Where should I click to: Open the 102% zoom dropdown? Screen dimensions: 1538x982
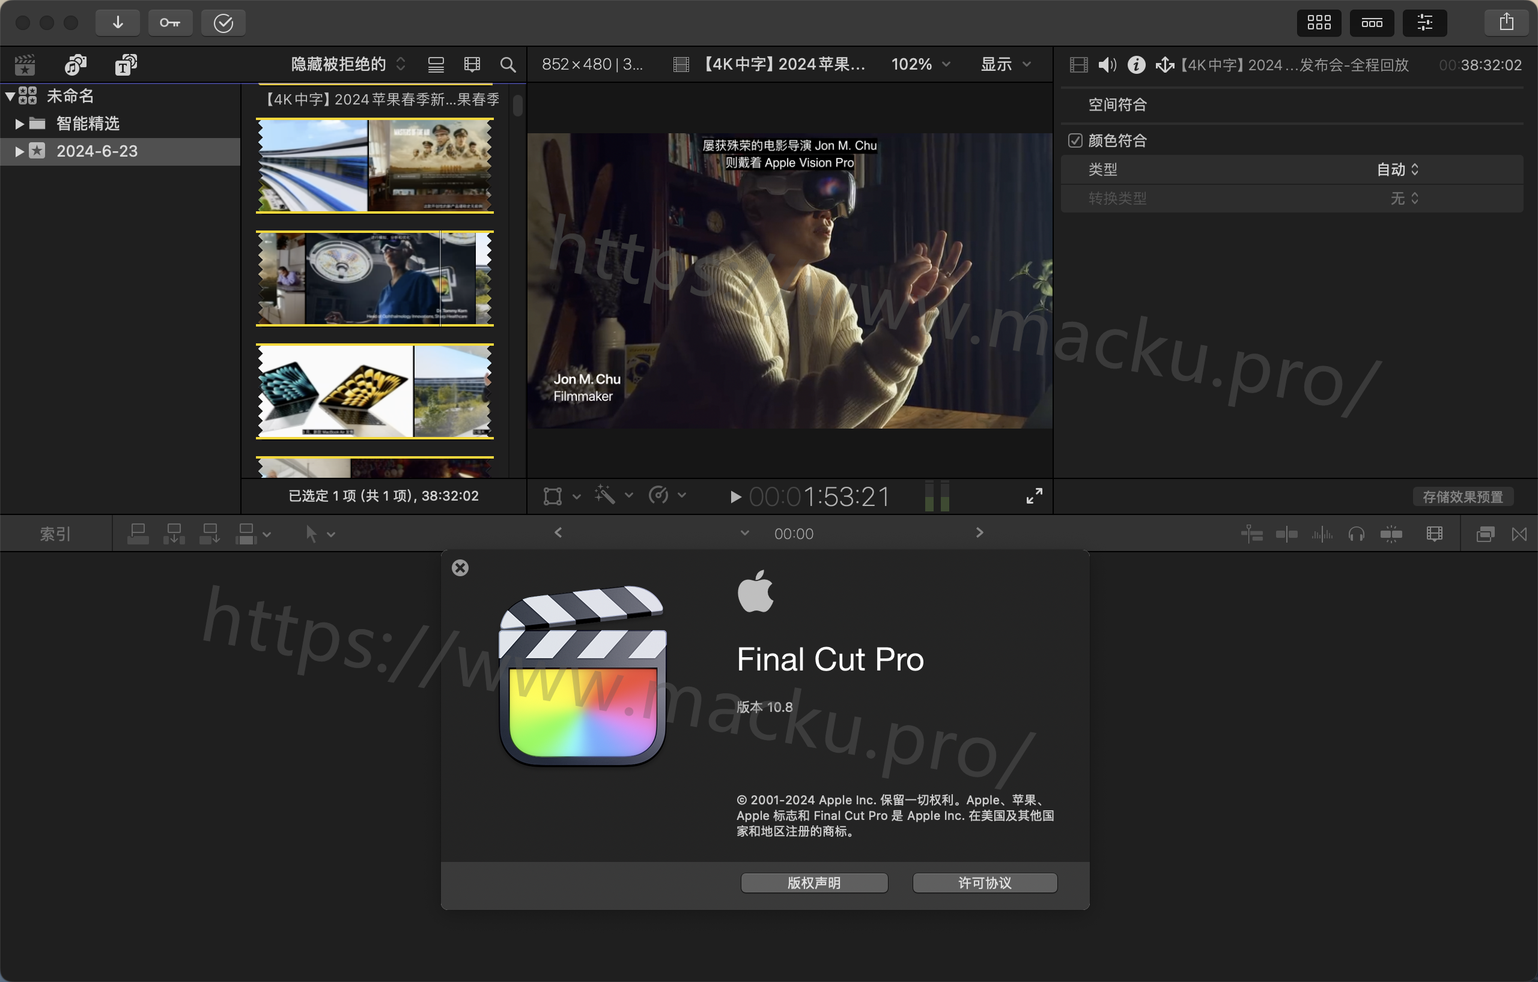[x=920, y=64]
